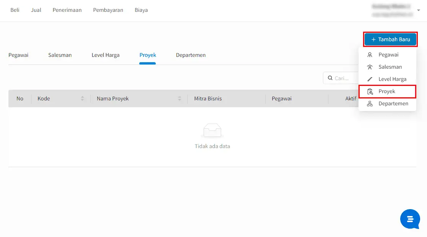Expand the user account dropdown arrow
The height and width of the screenshot is (237, 427).
click(419, 10)
